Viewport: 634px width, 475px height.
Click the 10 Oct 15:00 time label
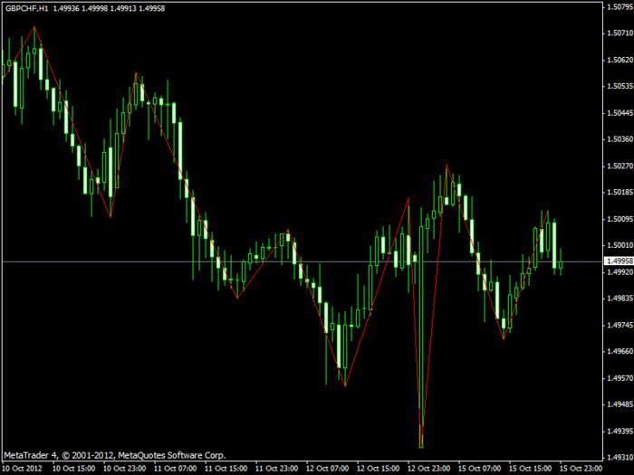[x=74, y=469]
